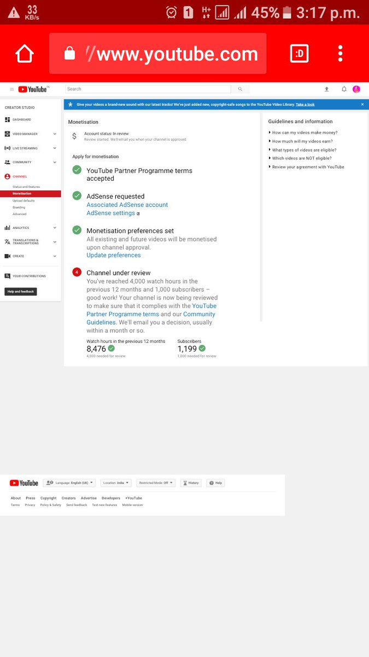The image size is (369, 657).
Task: Click the Associated AdSense account link
Action: coord(127,205)
